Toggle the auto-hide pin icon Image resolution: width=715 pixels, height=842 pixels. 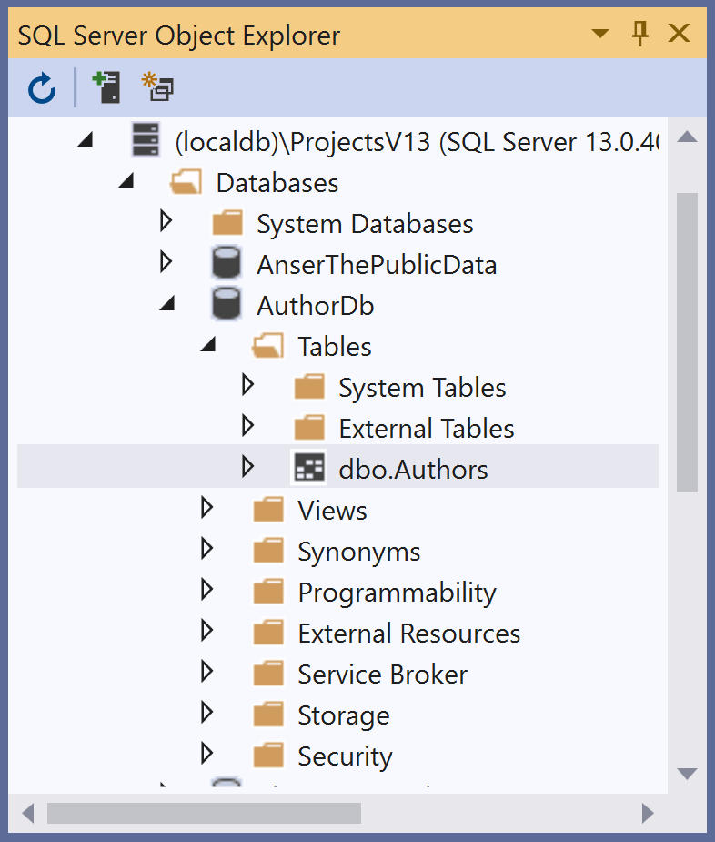[639, 34]
